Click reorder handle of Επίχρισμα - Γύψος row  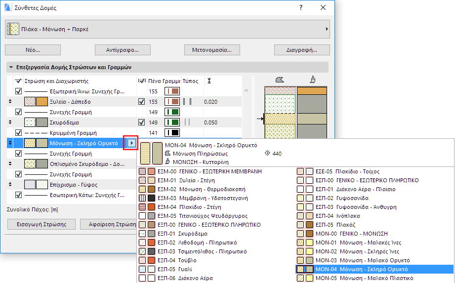pyautogui.click(x=10, y=184)
